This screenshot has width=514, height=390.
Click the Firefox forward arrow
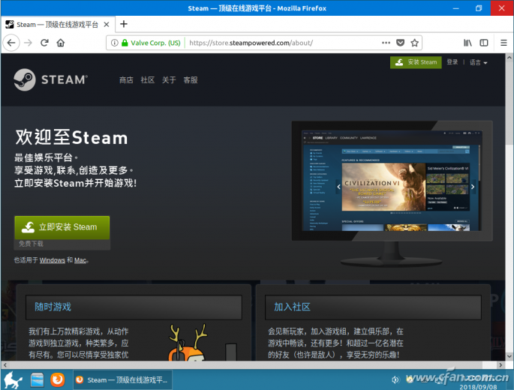(x=29, y=43)
